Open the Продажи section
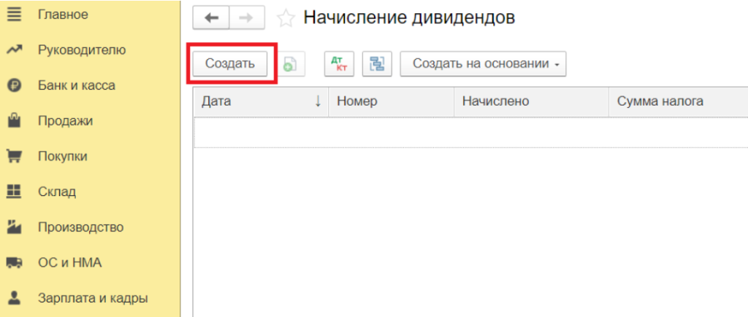 pyautogui.click(x=65, y=121)
